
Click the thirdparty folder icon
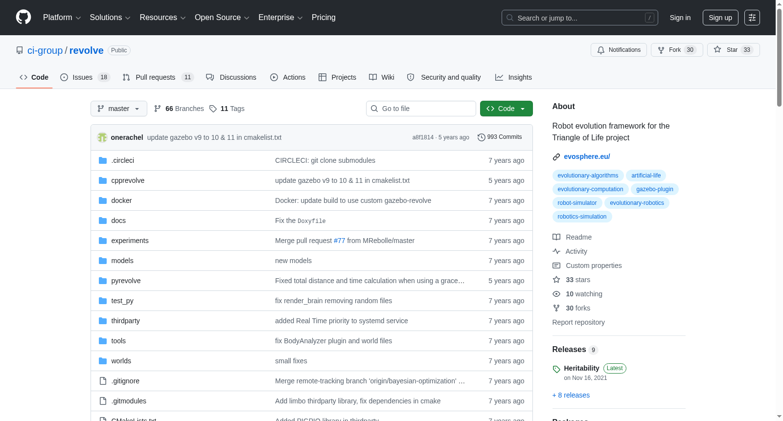pyautogui.click(x=103, y=321)
